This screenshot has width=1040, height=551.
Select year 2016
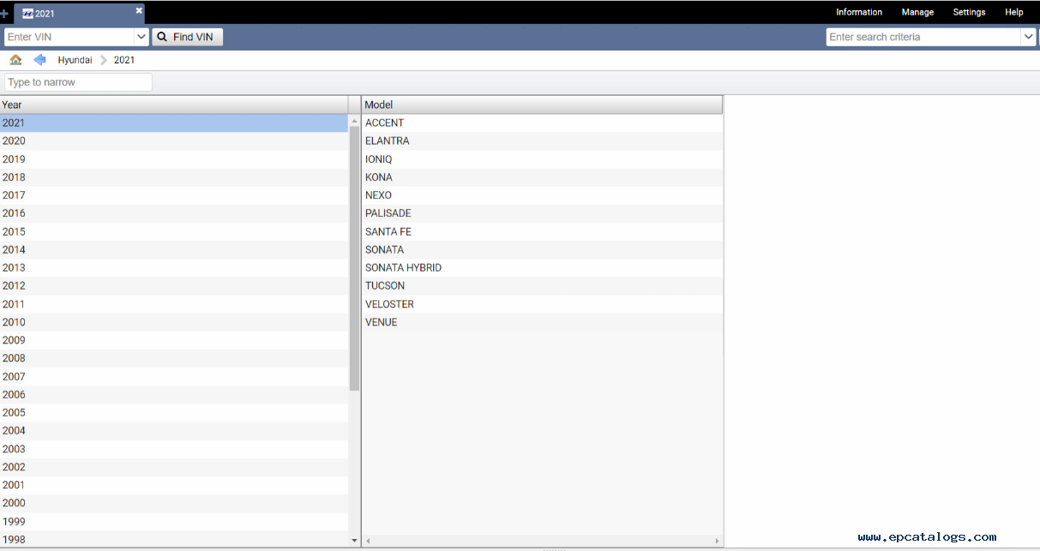pos(174,213)
